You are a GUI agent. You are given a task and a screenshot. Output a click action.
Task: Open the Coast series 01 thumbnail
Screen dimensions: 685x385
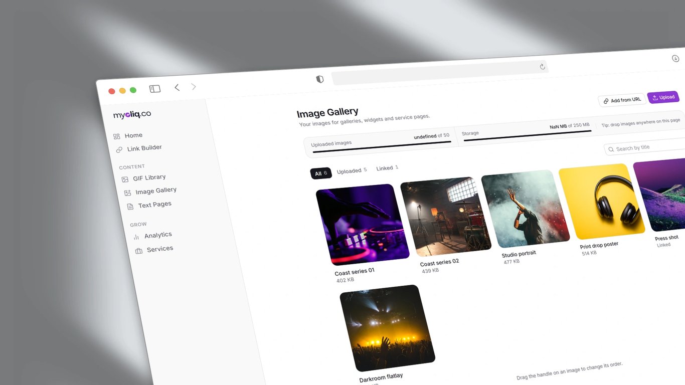[x=363, y=224]
